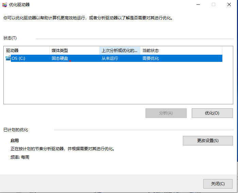Viewport: 238px width, 193px height.
Task: Click the 优化(O) button
Action: click(212, 113)
